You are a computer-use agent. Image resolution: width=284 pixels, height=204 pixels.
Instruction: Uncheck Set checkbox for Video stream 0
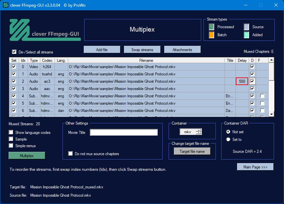pos(14,66)
